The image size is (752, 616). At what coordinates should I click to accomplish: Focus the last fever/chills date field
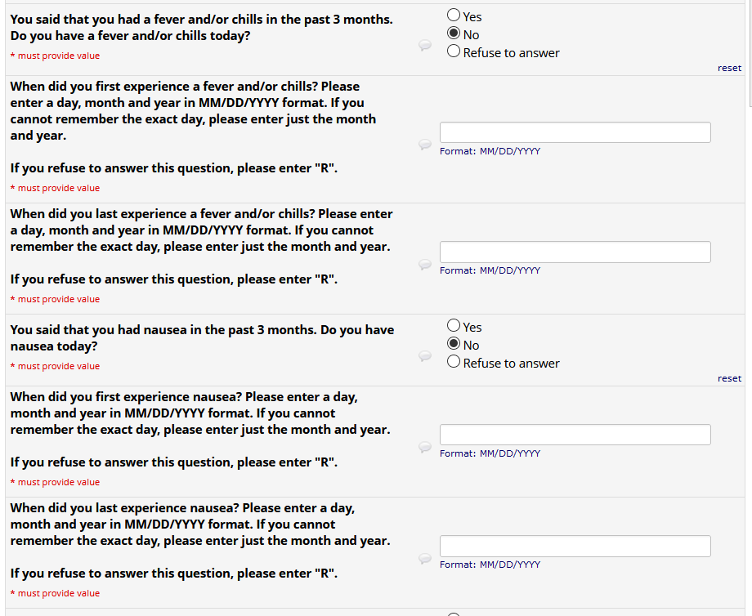click(575, 252)
